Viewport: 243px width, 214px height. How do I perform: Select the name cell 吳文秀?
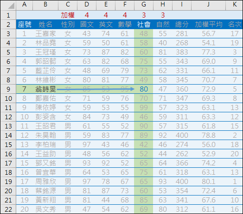pyautogui.click(x=45, y=209)
